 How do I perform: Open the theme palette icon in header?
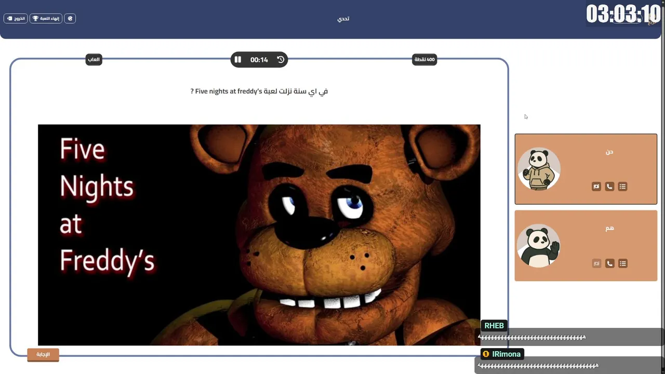pos(70,18)
